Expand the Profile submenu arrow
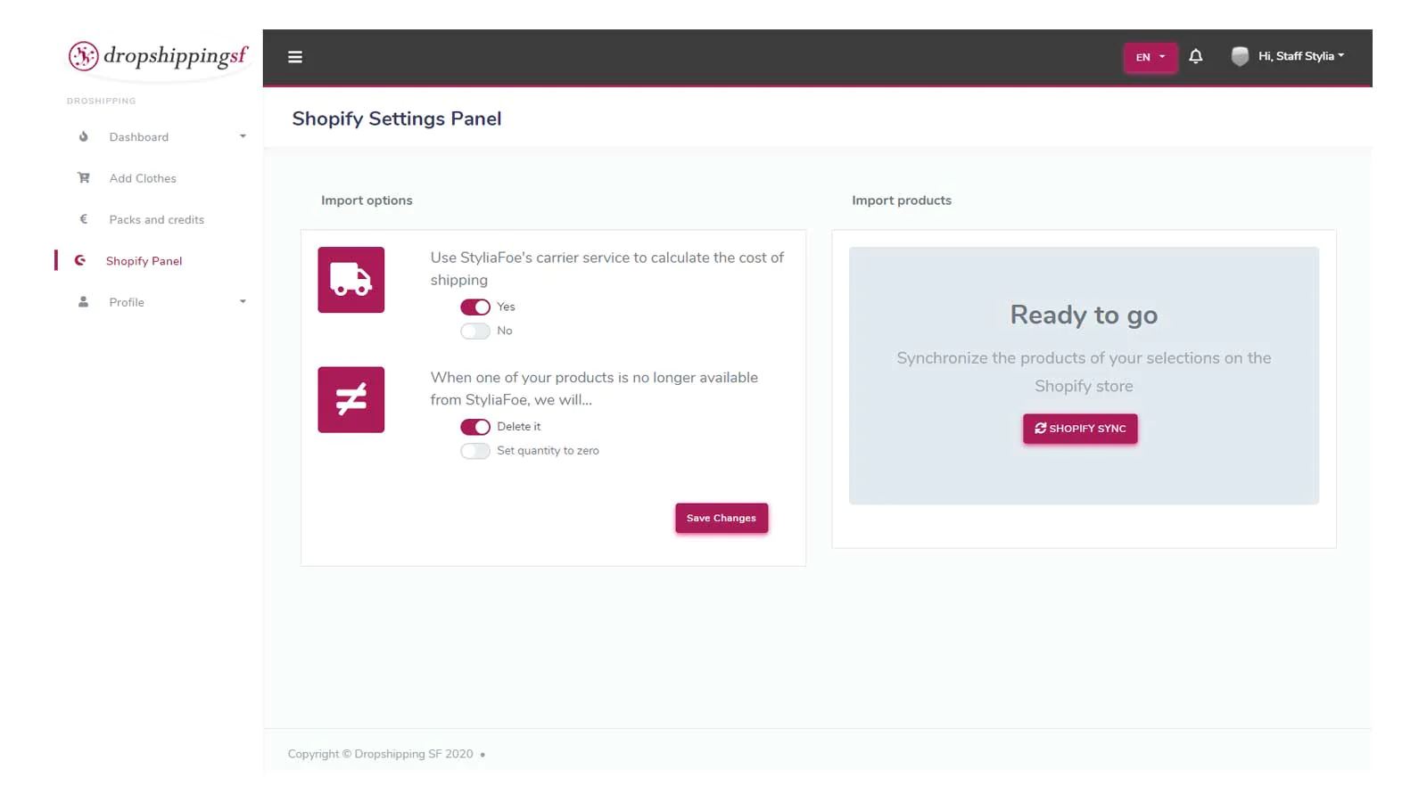1427x802 pixels. tap(243, 302)
